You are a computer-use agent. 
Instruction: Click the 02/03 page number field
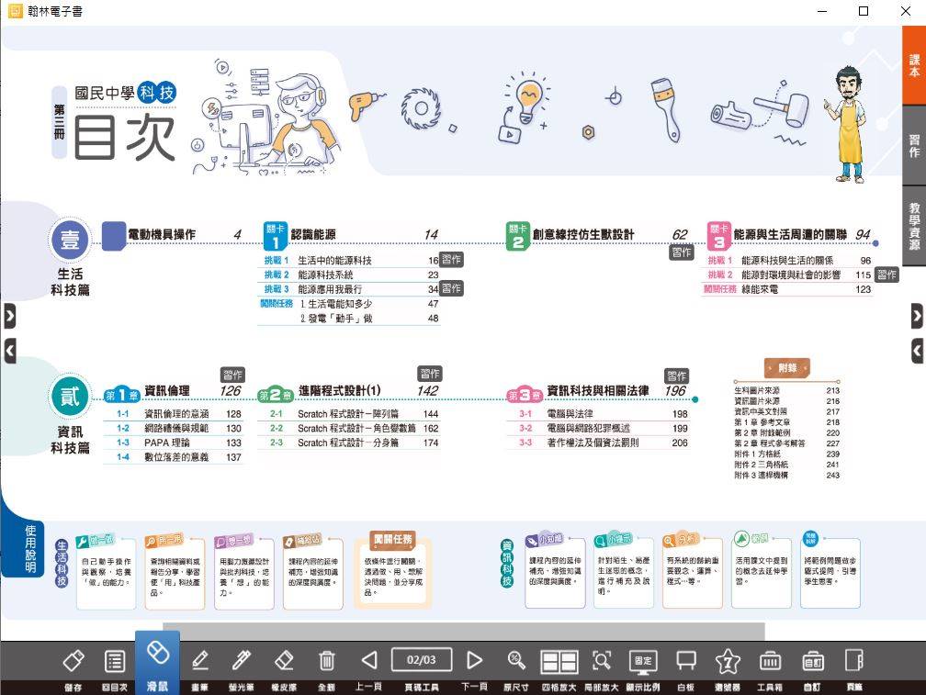click(422, 659)
